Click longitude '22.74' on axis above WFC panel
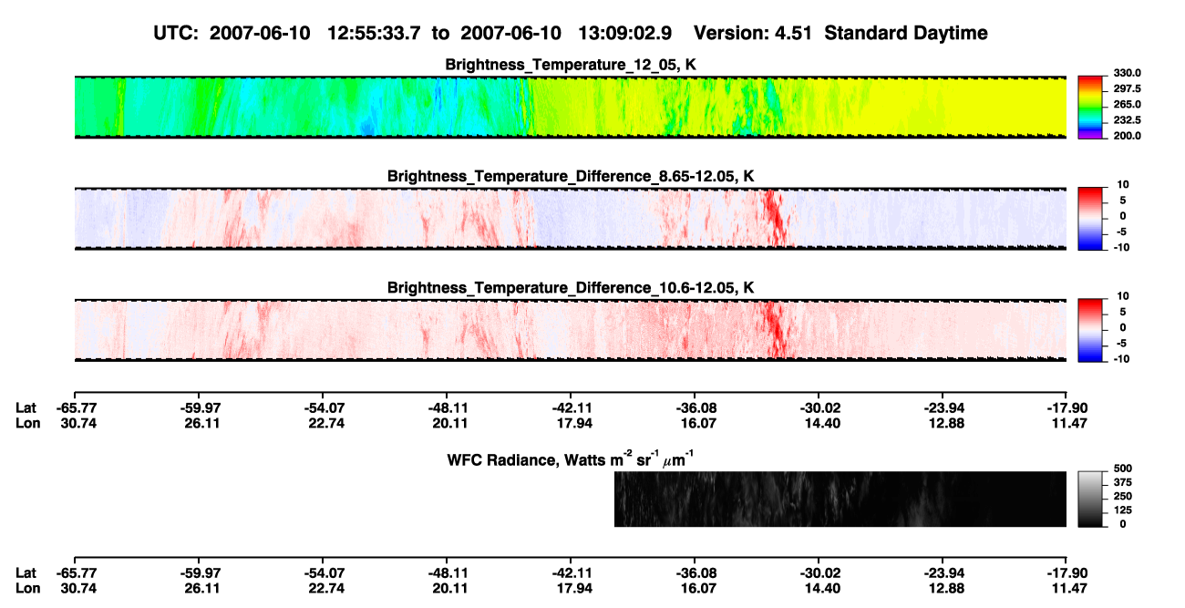Image resolution: width=1185 pixels, height=608 pixels. click(x=325, y=423)
